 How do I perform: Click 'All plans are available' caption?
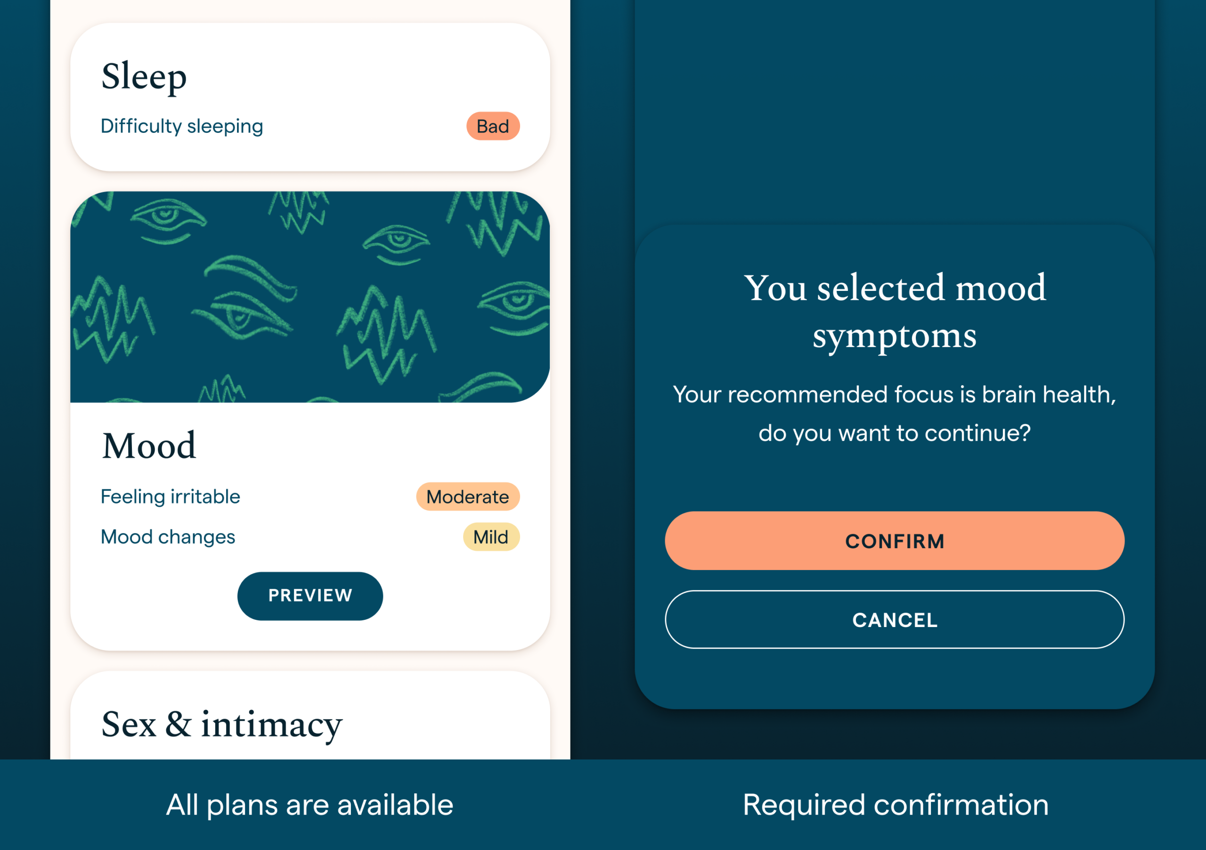tap(310, 805)
